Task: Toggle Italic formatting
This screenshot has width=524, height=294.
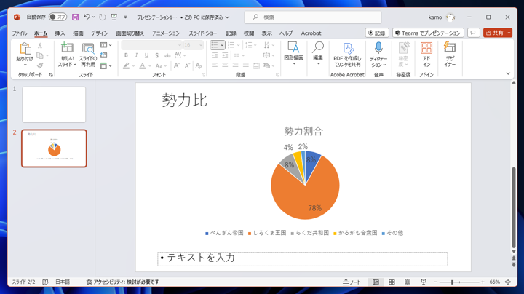Action: [x=136, y=55]
